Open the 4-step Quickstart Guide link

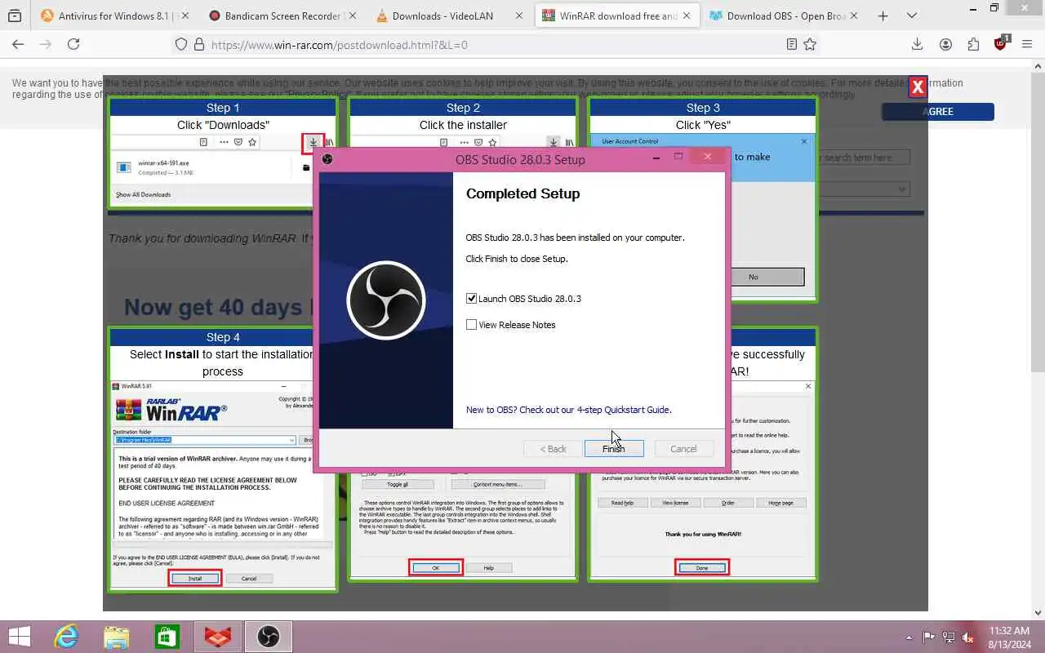point(568,410)
